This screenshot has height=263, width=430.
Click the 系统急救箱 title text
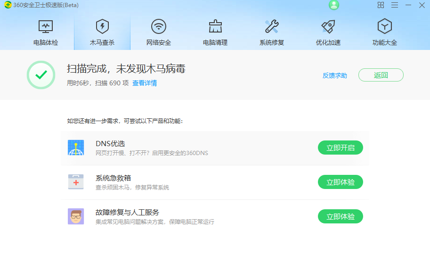pyautogui.click(x=113, y=178)
